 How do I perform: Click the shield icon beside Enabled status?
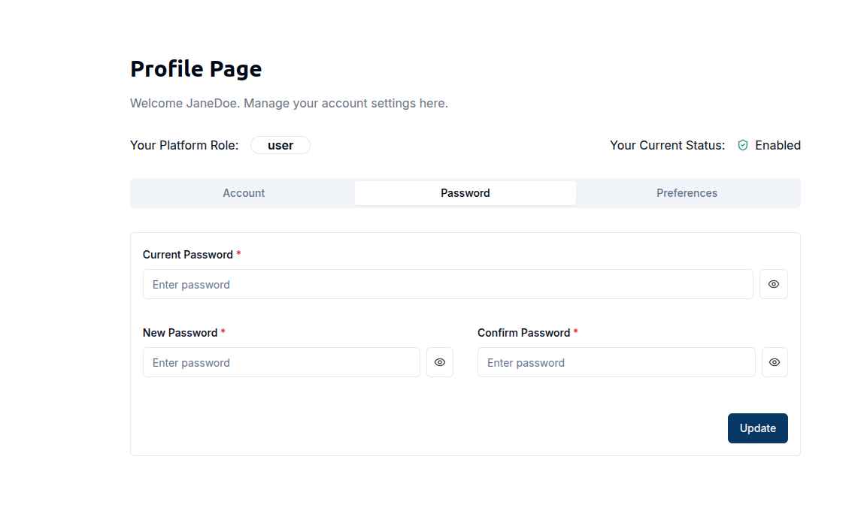tap(742, 145)
